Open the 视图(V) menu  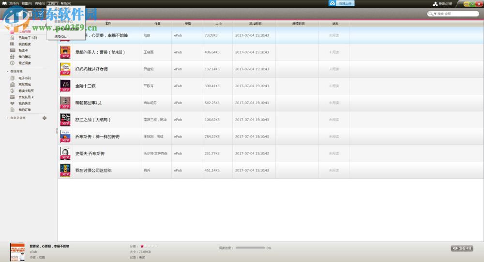(27, 3)
